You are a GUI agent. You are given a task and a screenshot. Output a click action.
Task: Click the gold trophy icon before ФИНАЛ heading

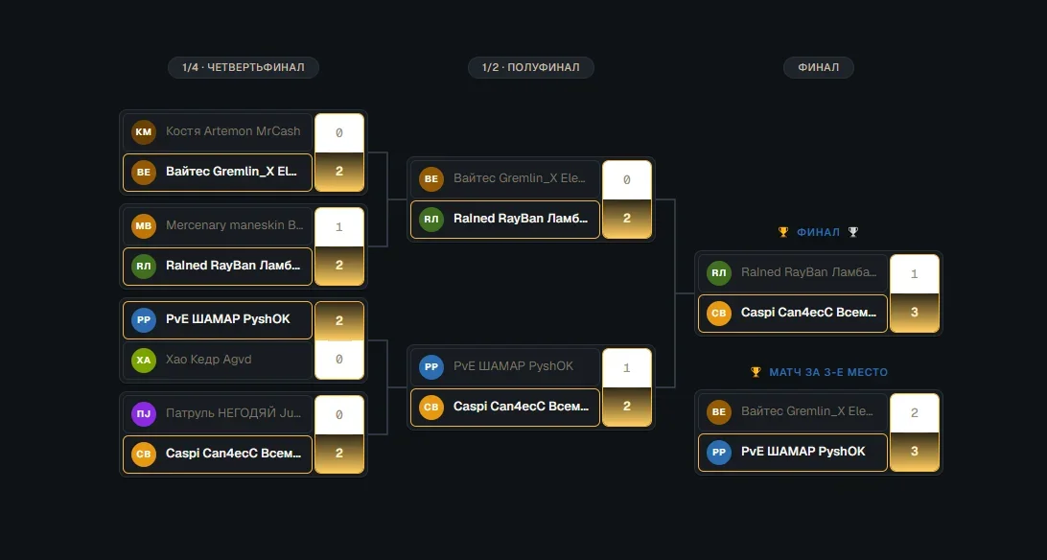[783, 232]
